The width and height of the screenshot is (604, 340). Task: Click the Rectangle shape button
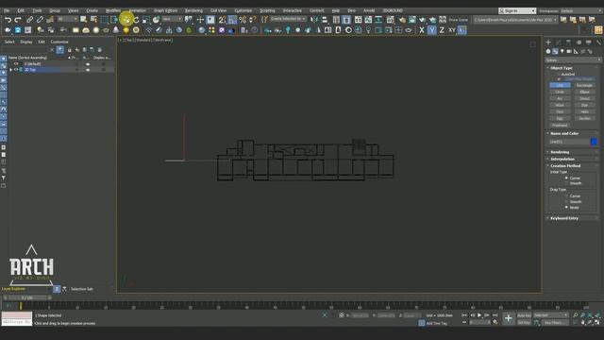pos(584,85)
